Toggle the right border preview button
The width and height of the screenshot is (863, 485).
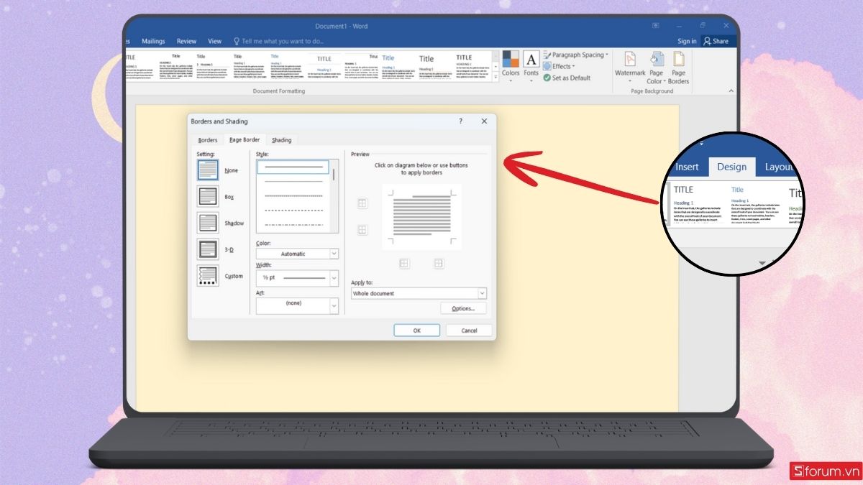[439, 264]
